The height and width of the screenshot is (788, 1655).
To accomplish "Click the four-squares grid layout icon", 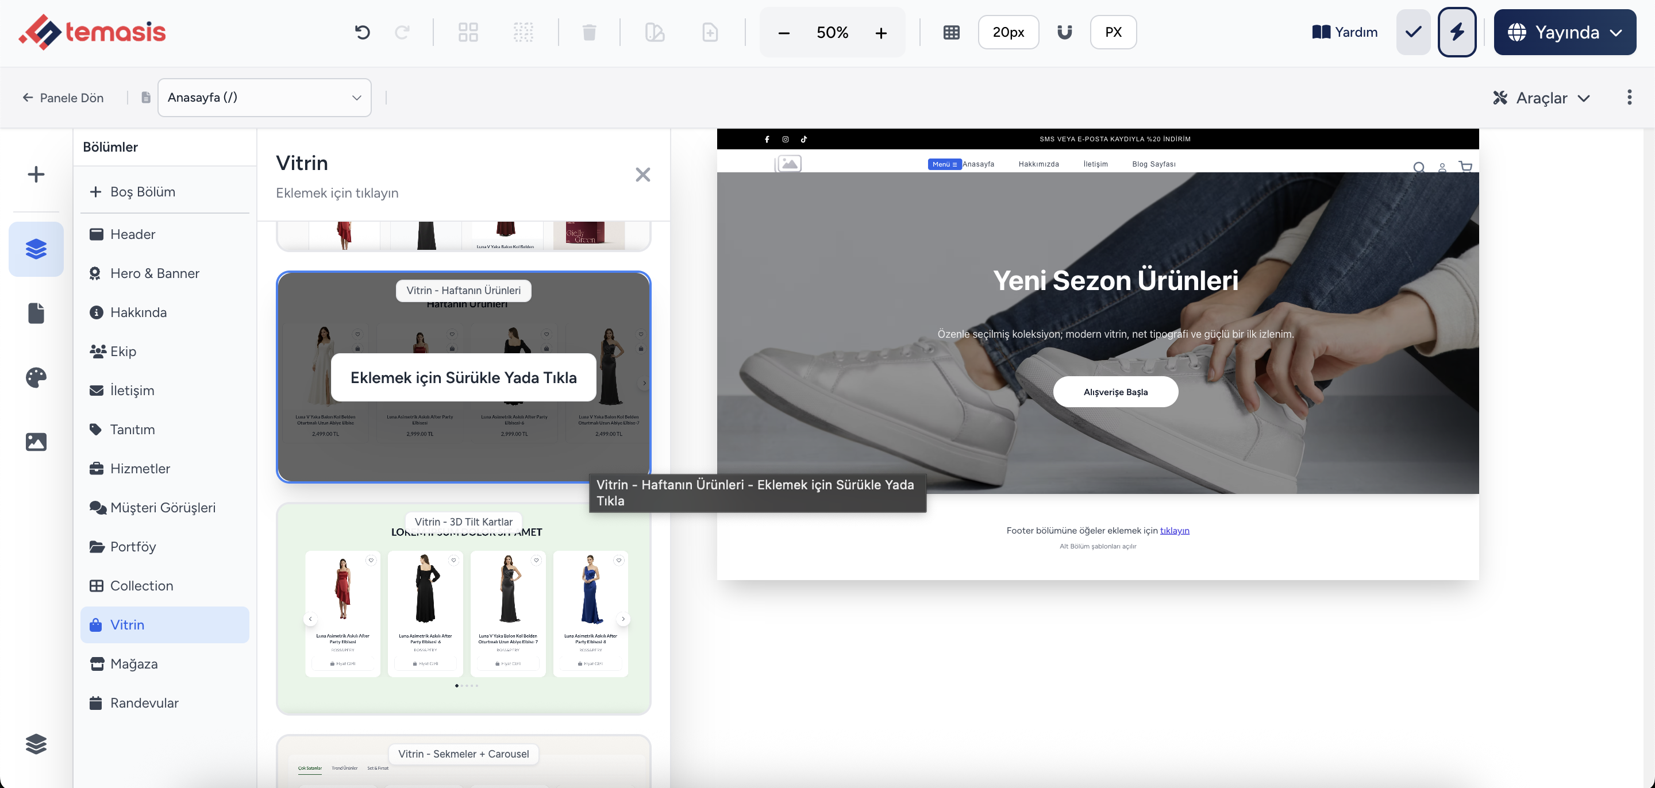I will [468, 32].
